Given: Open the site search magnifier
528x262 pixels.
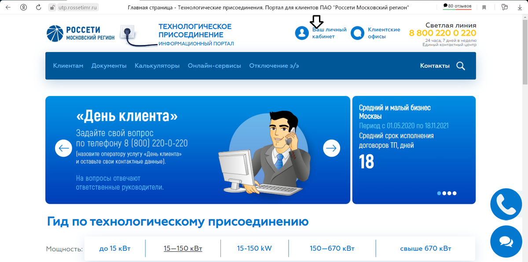Looking at the screenshot, I should [461, 66].
